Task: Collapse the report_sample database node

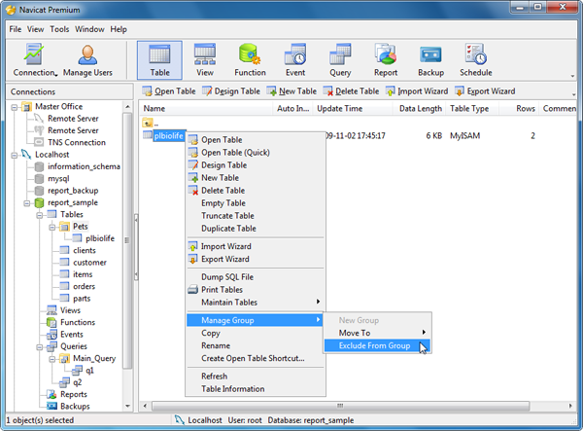Action: click(x=27, y=203)
